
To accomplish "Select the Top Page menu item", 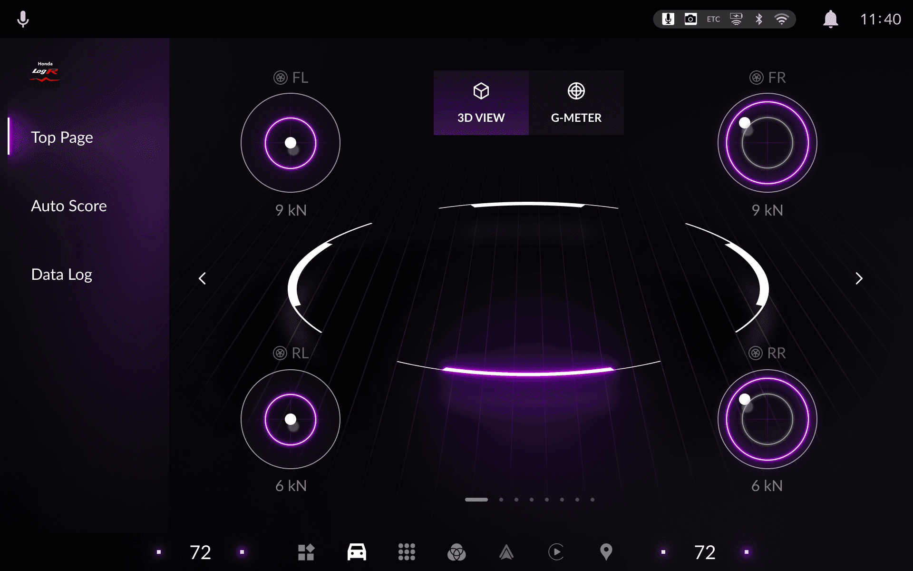I will point(62,138).
